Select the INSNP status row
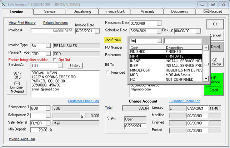 (x=166, y=61)
